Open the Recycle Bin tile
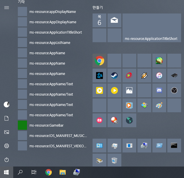 coord(114,160)
